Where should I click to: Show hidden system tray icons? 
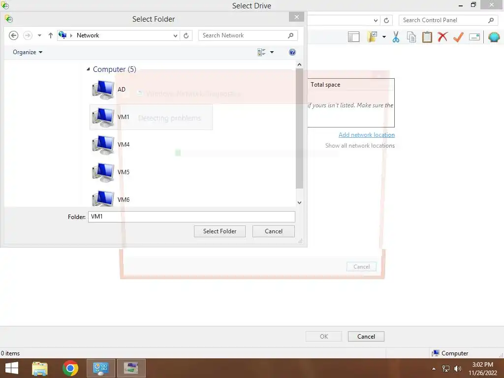click(x=434, y=369)
